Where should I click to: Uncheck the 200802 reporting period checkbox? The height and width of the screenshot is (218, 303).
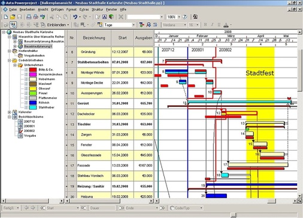click(x=20, y=131)
